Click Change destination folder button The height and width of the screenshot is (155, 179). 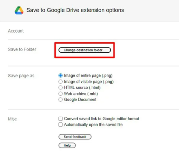coord(84,50)
